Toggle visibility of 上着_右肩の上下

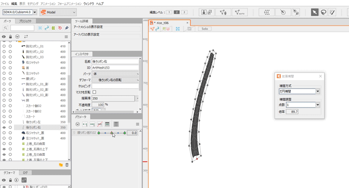click(x=4, y=149)
